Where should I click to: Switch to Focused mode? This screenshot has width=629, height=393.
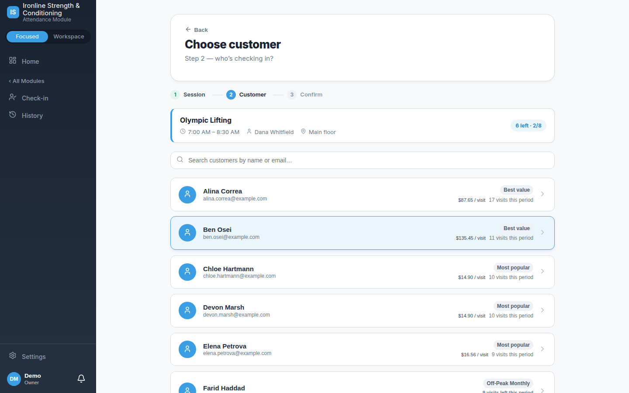[x=27, y=37]
